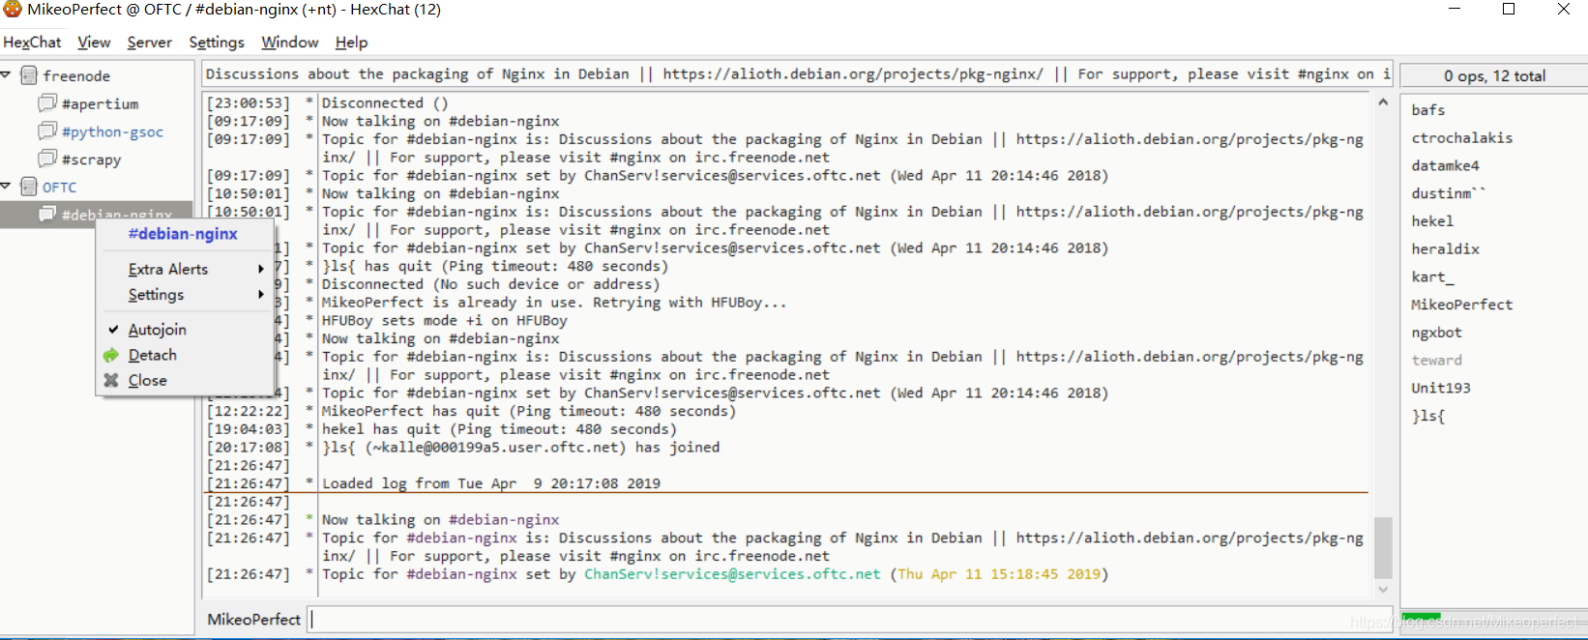This screenshot has width=1588, height=640.
Task: Open the Window menu
Action: 290,43
